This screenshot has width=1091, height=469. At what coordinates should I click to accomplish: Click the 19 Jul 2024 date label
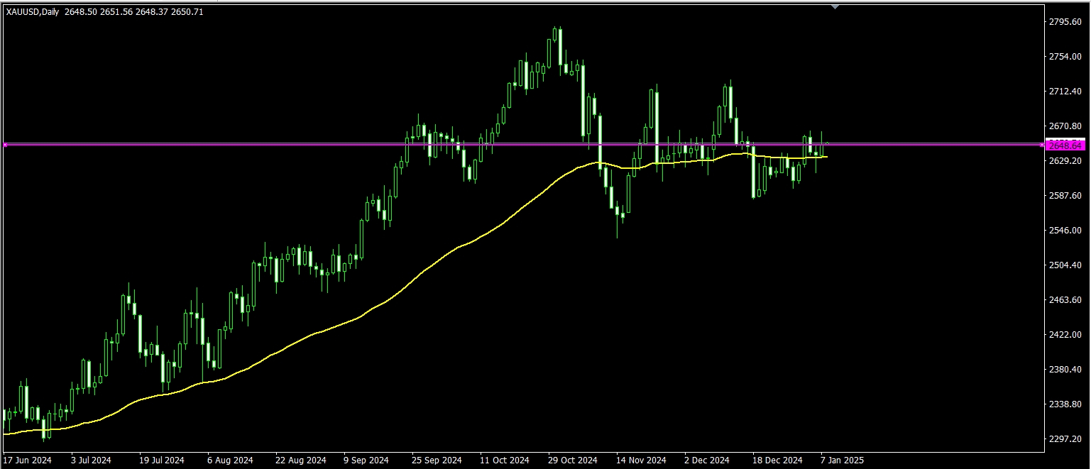pyautogui.click(x=161, y=460)
